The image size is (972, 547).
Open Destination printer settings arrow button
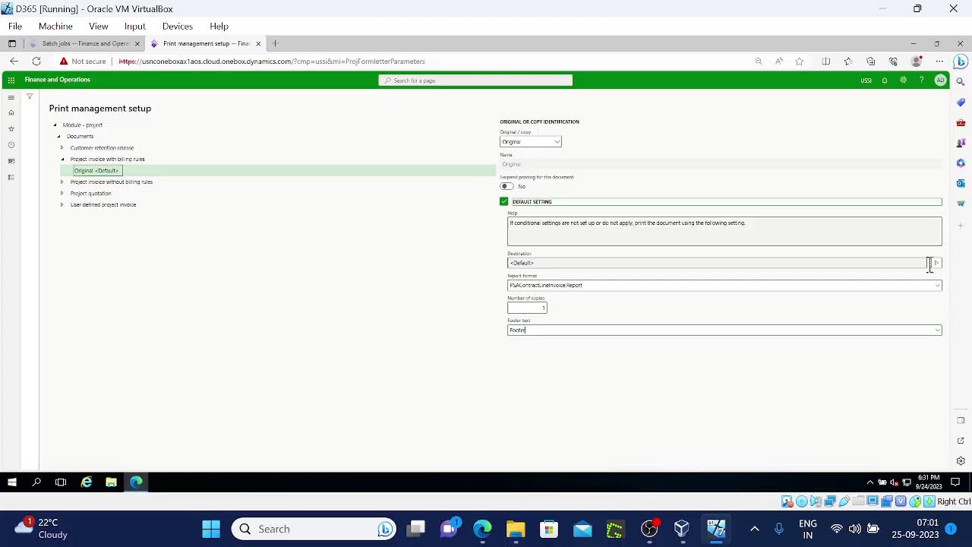[936, 263]
